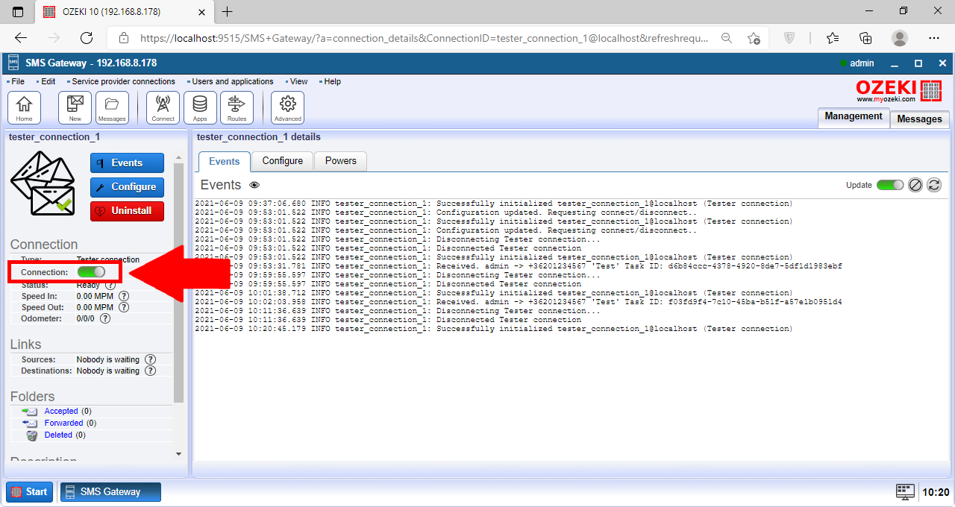Click the tester connection envelopes image

(43, 183)
